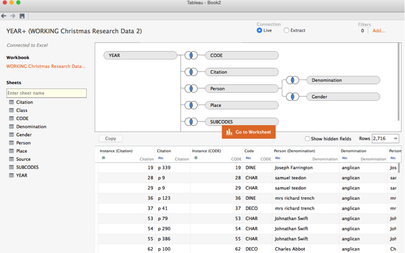The width and height of the screenshot is (405, 253).
Task: Select the YEAR table pill
Action: [x=140, y=55]
